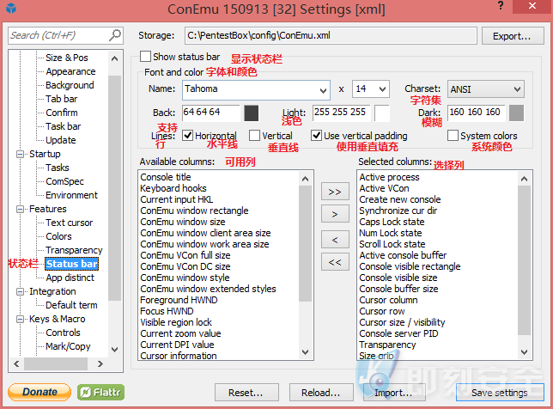Remove selected column with < button
The height and width of the screenshot is (409, 553).
[335, 240]
